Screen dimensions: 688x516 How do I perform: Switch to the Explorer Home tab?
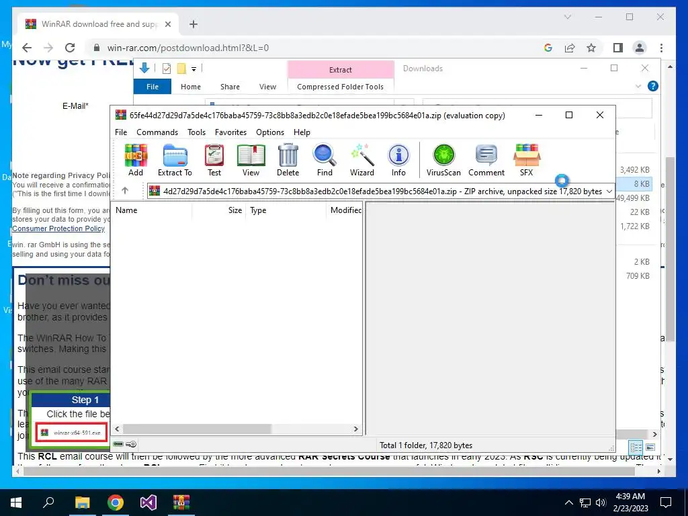(x=190, y=87)
